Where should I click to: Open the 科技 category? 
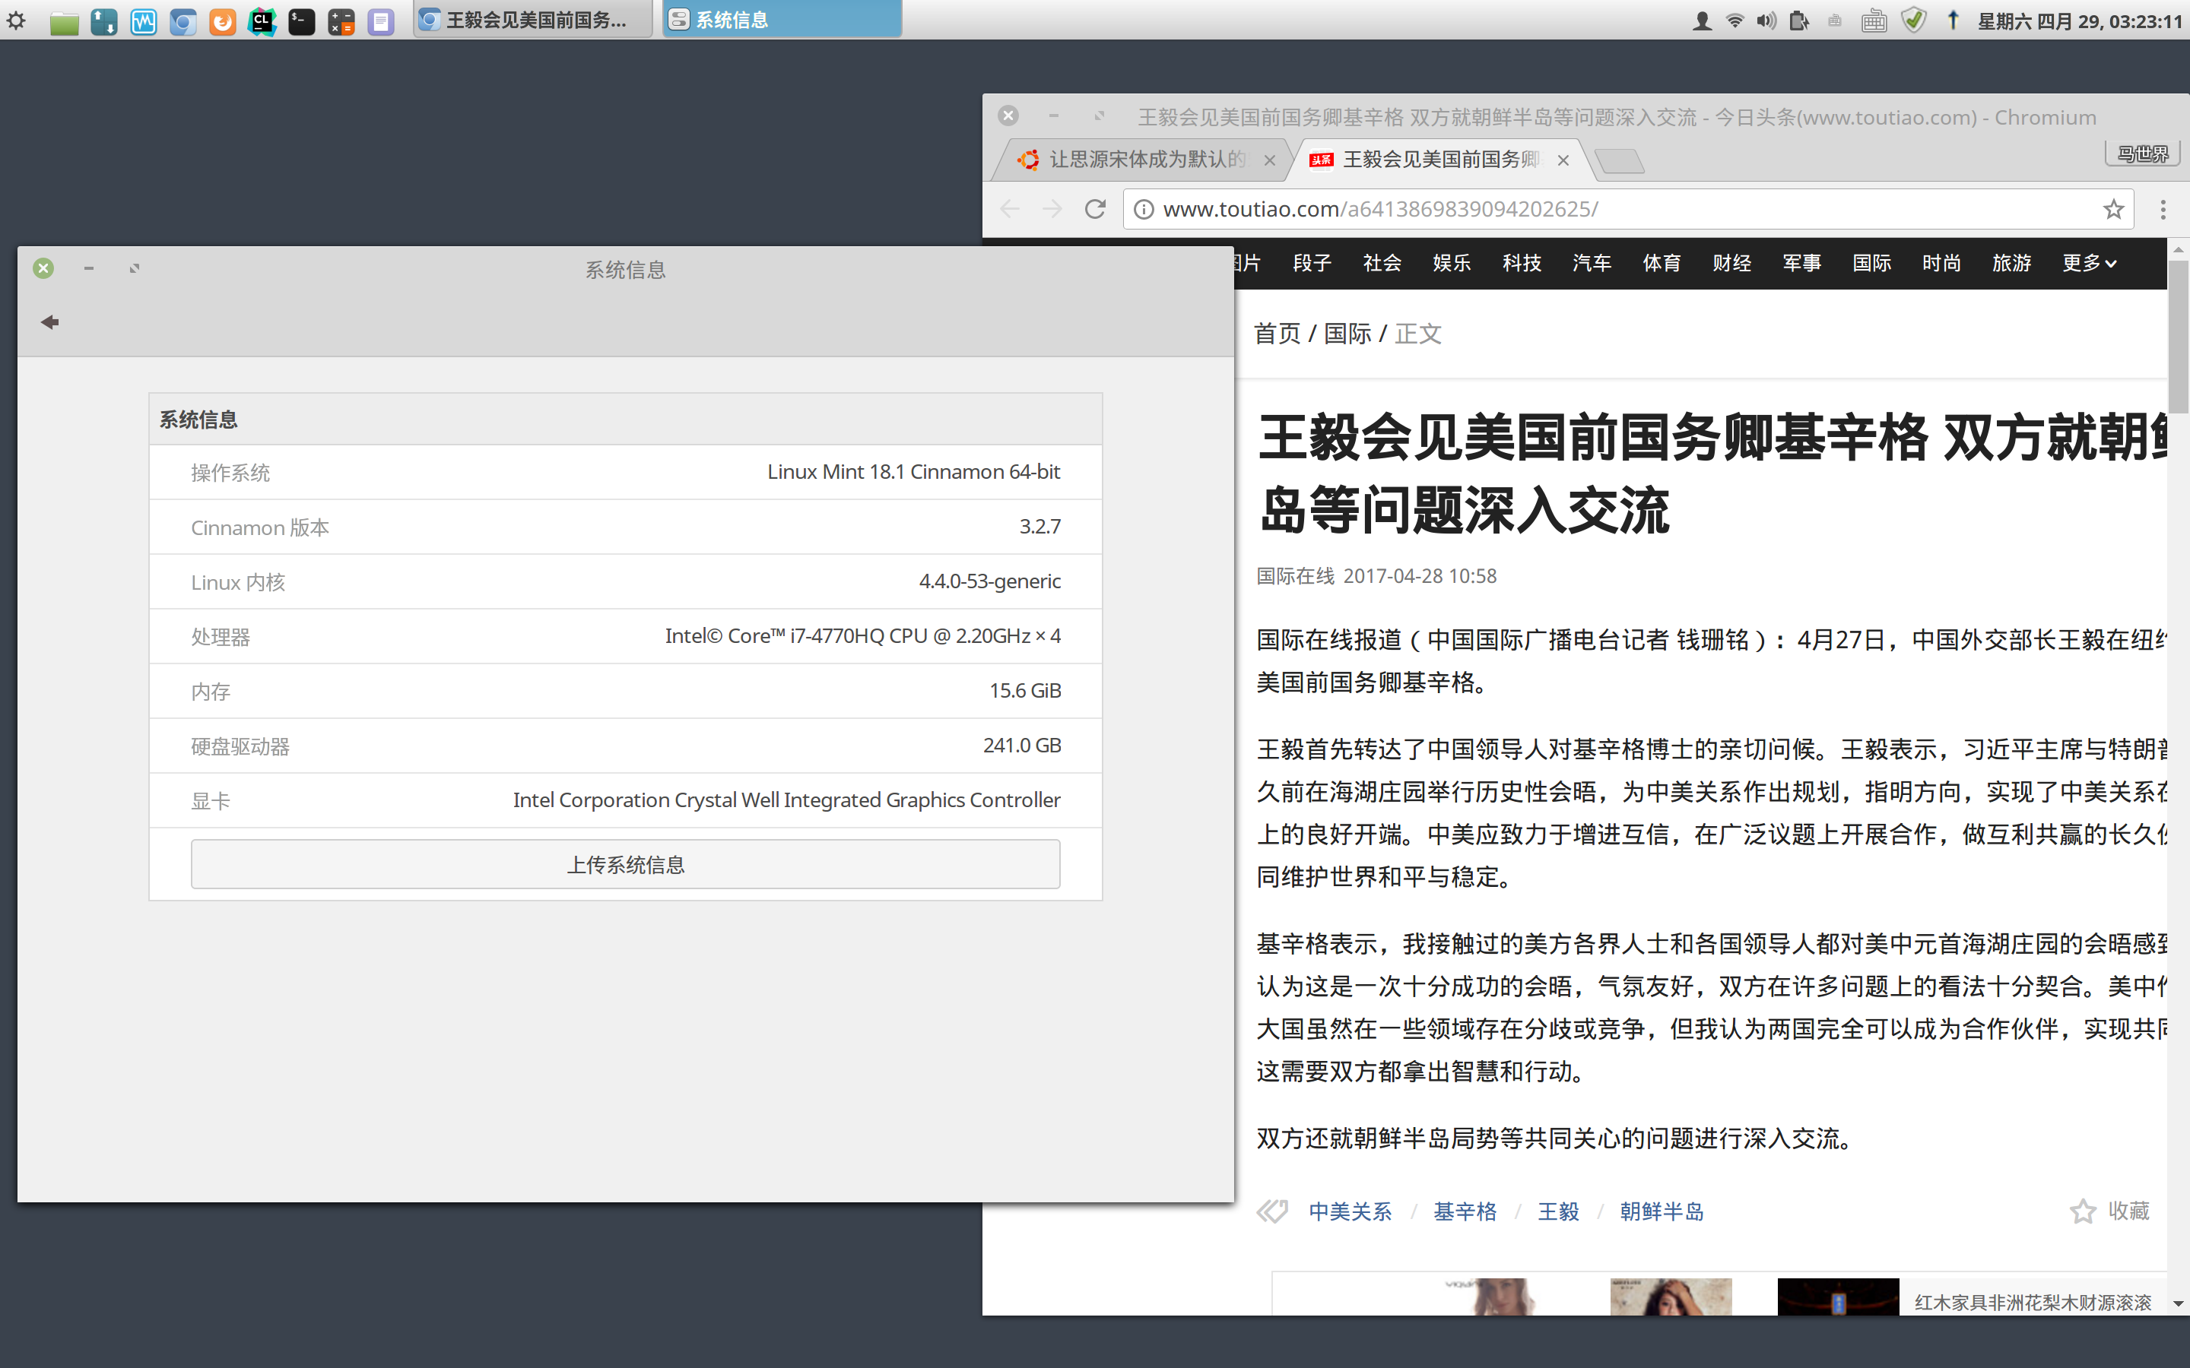(x=1522, y=262)
